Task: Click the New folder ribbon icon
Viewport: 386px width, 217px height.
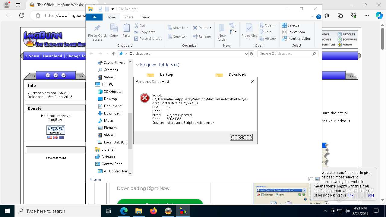Action: (x=222, y=32)
